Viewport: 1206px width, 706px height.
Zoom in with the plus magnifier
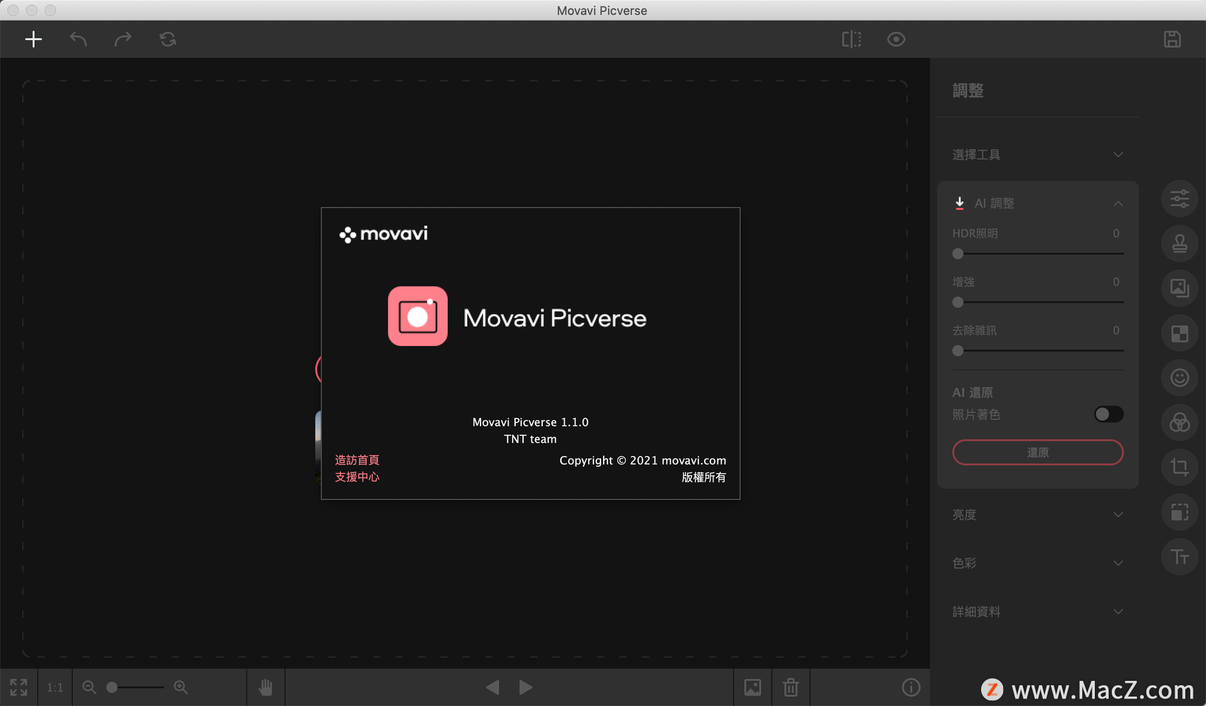[181, 687]
